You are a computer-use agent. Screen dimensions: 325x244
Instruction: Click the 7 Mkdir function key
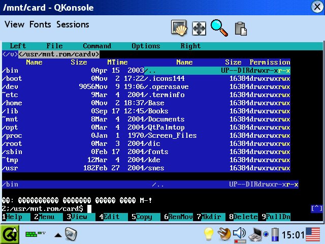pyautogui.click(x=211, y=217)
